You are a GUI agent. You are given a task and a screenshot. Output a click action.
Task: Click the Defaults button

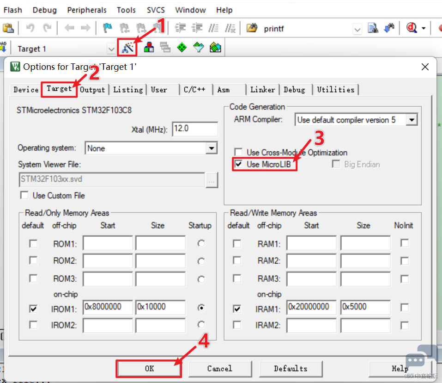click(x=291, y=369)
